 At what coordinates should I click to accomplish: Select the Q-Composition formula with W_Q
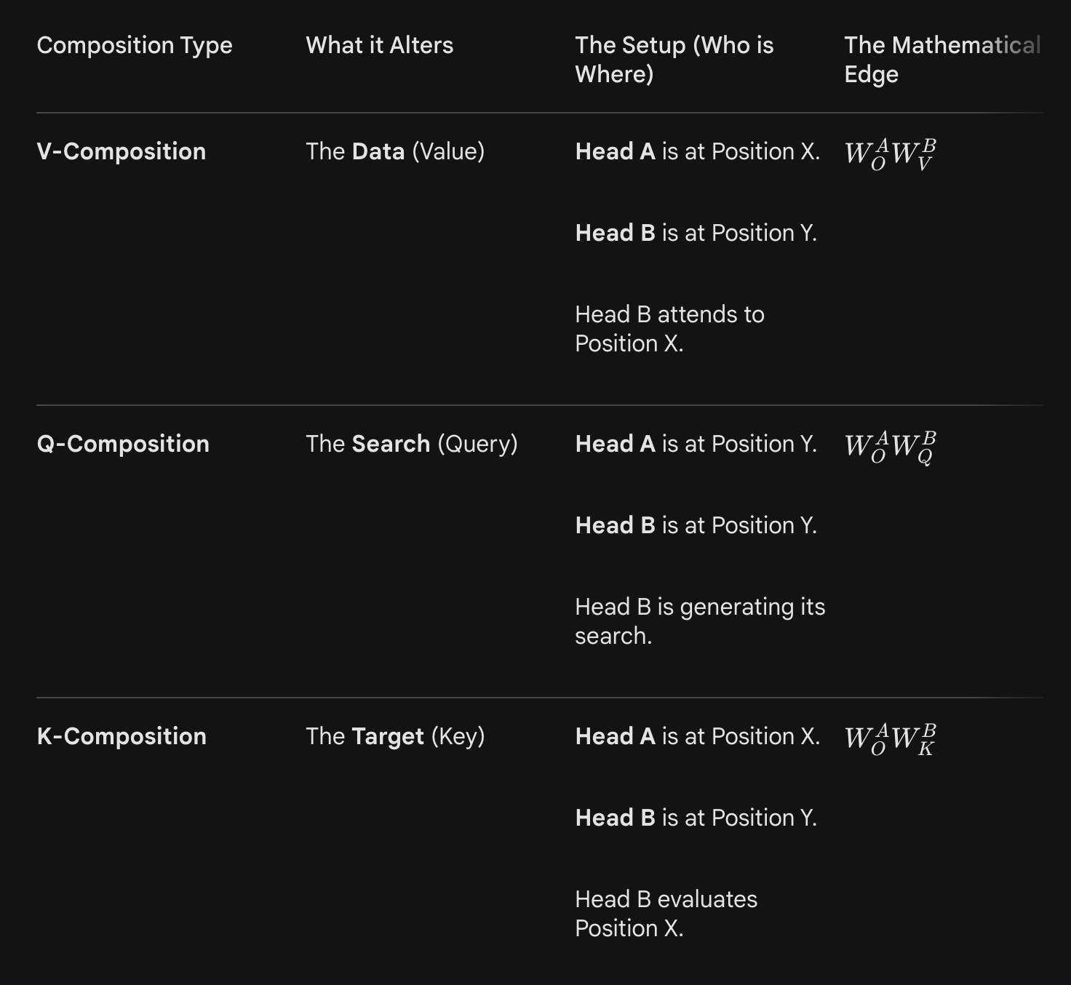[890, 447]
